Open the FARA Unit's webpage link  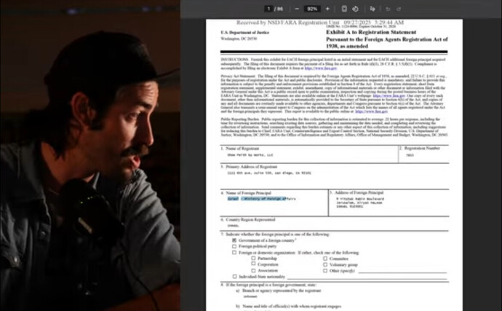point(389,95)
